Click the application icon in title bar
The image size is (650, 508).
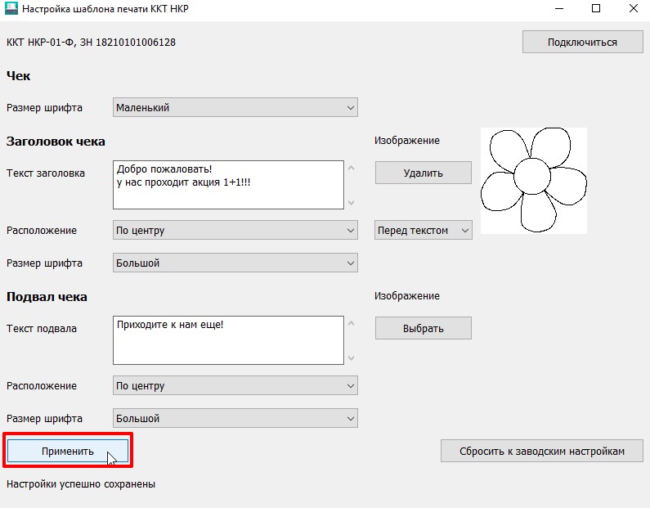[x=11, y=8]
